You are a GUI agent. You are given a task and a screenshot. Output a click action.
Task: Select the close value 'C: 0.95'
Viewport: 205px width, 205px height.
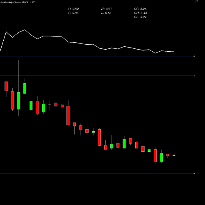coord(73,13)
